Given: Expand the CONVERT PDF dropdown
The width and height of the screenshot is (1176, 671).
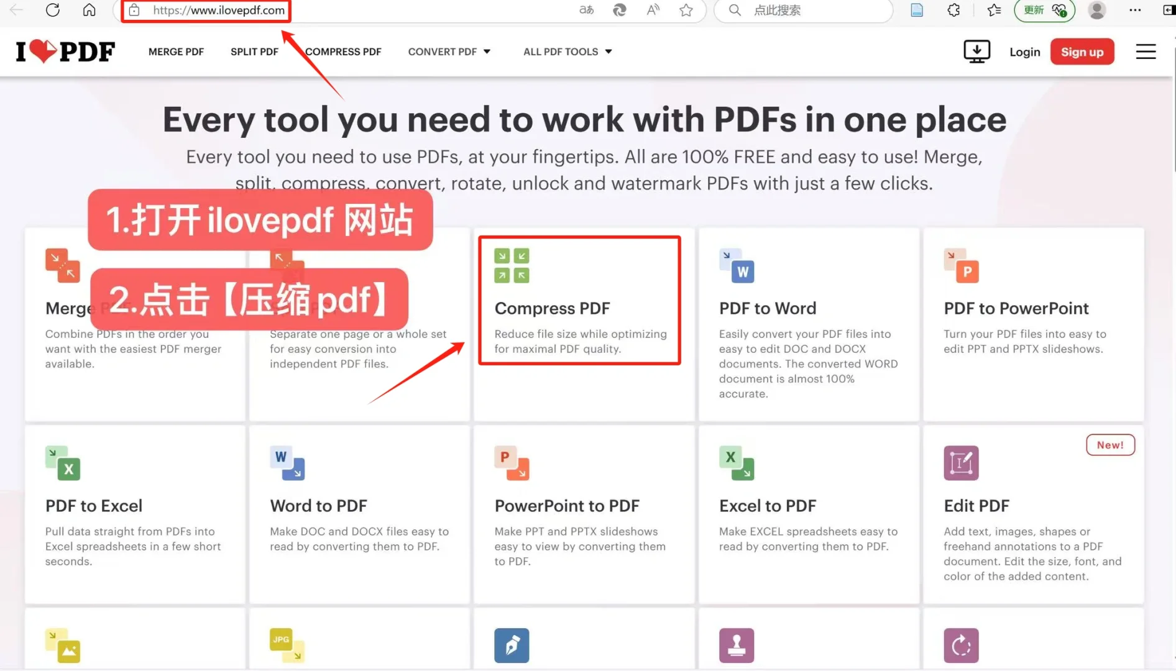Looking at the screenshot, I should point(449,52).
